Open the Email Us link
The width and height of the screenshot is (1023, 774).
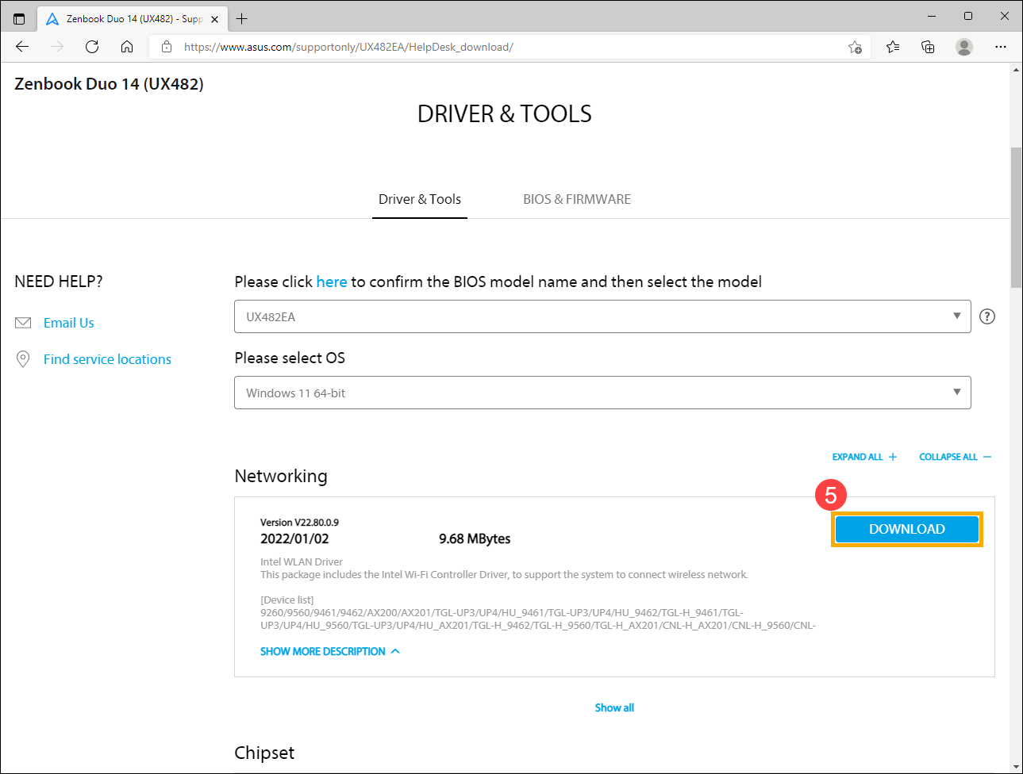[69, 323]
